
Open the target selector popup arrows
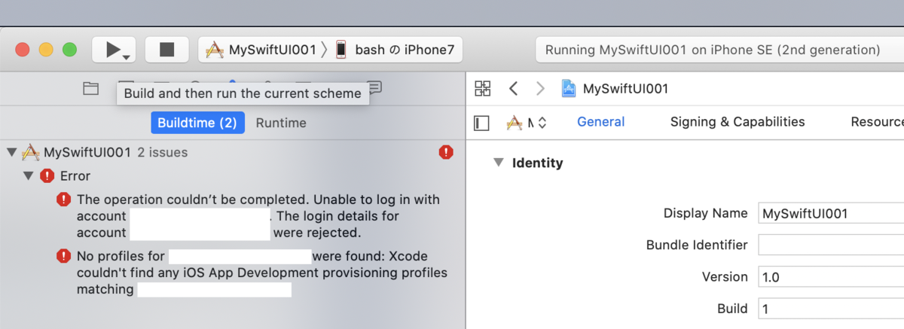tap(541, 122)
